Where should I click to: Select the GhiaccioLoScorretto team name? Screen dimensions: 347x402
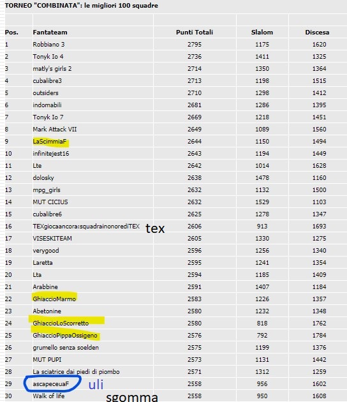(x=61, y=324)
